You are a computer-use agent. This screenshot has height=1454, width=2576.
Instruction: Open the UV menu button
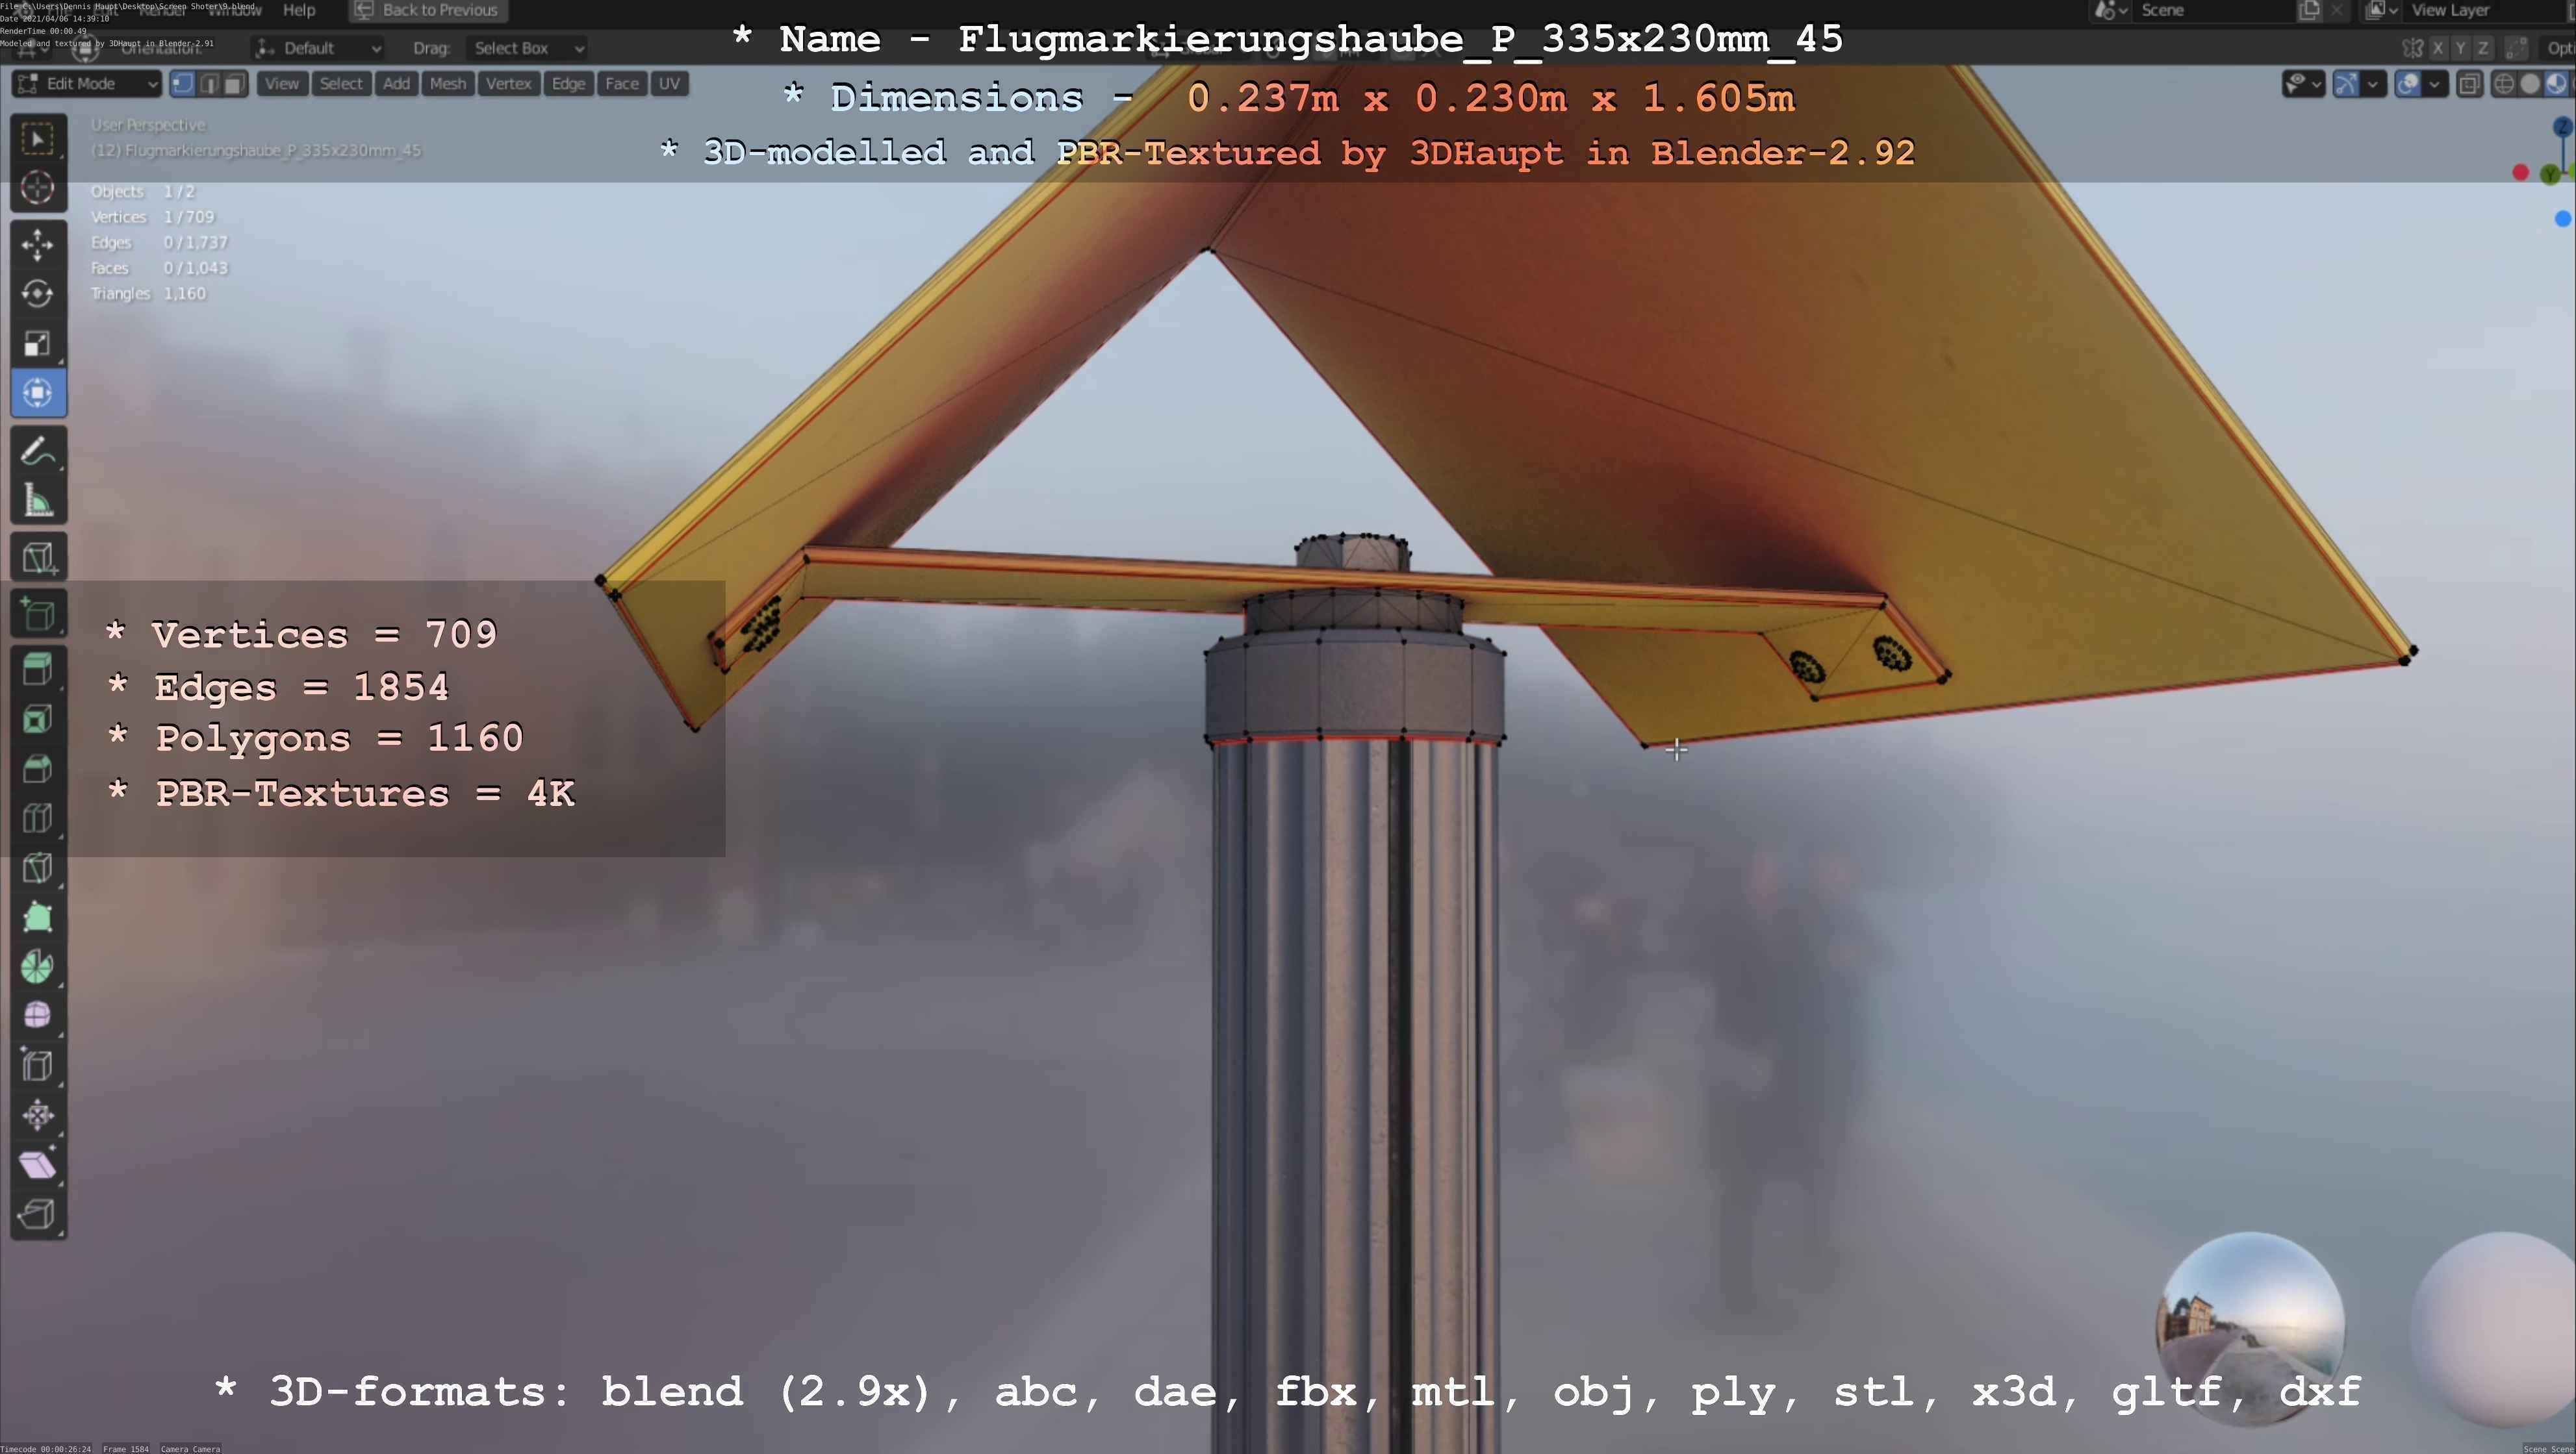[669, 84]
